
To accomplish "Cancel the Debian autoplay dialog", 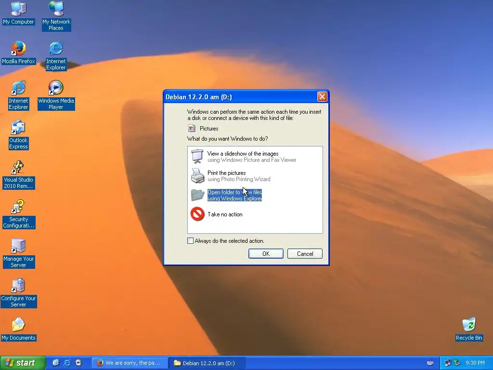I will (x=305, y=253).
